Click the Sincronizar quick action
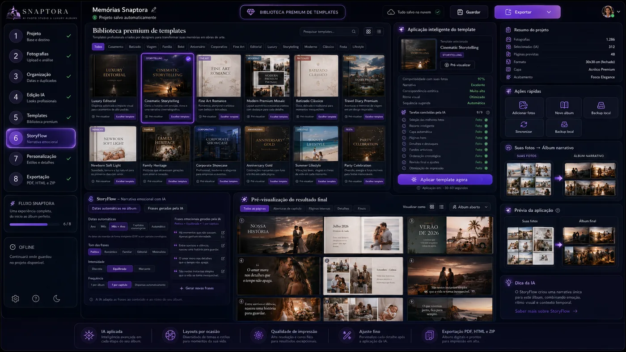The height and width of the screenshot is (352, 626). (524, 127)
